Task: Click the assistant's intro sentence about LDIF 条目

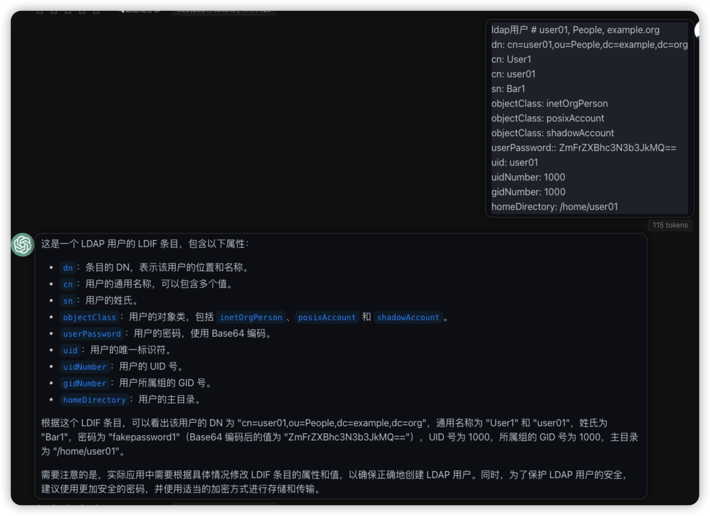Action: [145, 244]
